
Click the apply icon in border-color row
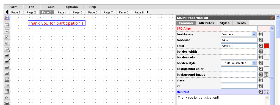click(260, 57)
